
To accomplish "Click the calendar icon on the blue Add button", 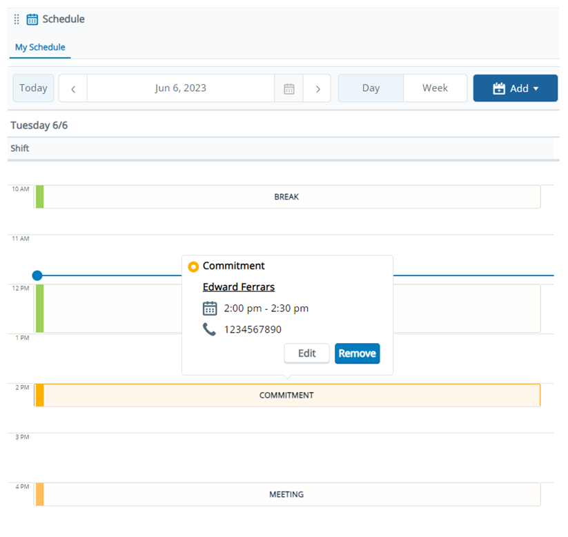I will [498, 88].
